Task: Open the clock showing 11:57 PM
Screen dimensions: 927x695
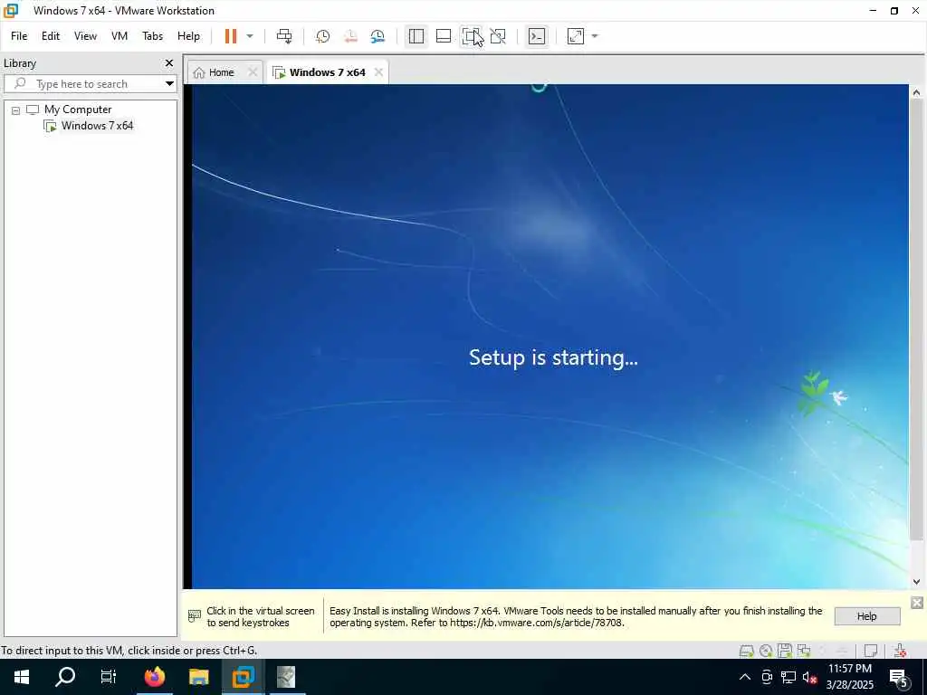Action: point(849,677)
